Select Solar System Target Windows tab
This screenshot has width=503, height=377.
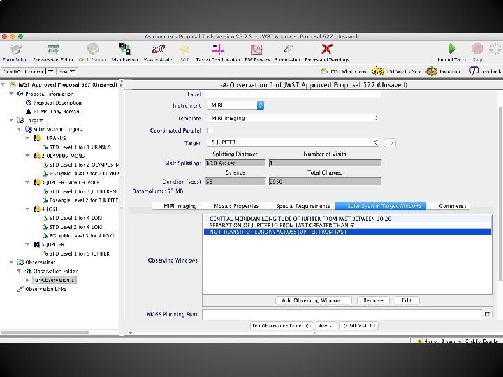381,206
